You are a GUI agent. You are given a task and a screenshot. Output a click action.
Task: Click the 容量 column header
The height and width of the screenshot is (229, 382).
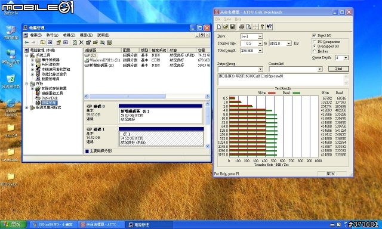pos(203,50)
